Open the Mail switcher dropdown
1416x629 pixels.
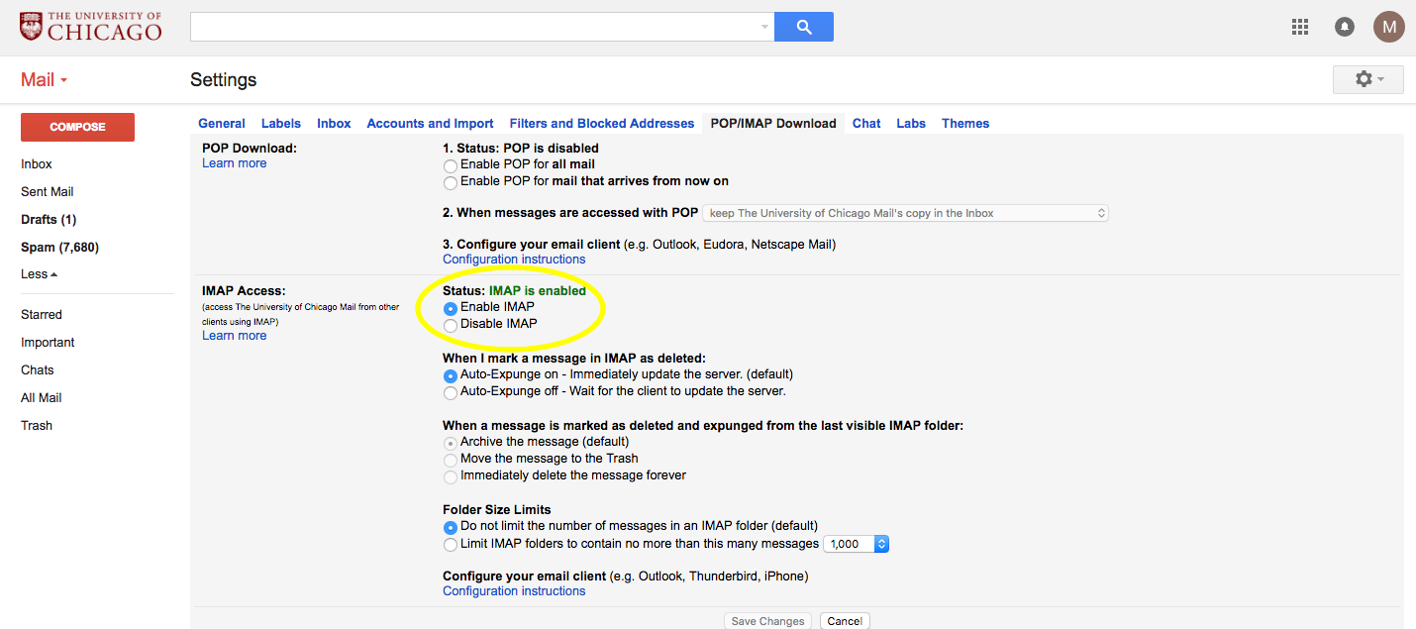[x=45, y=79]
